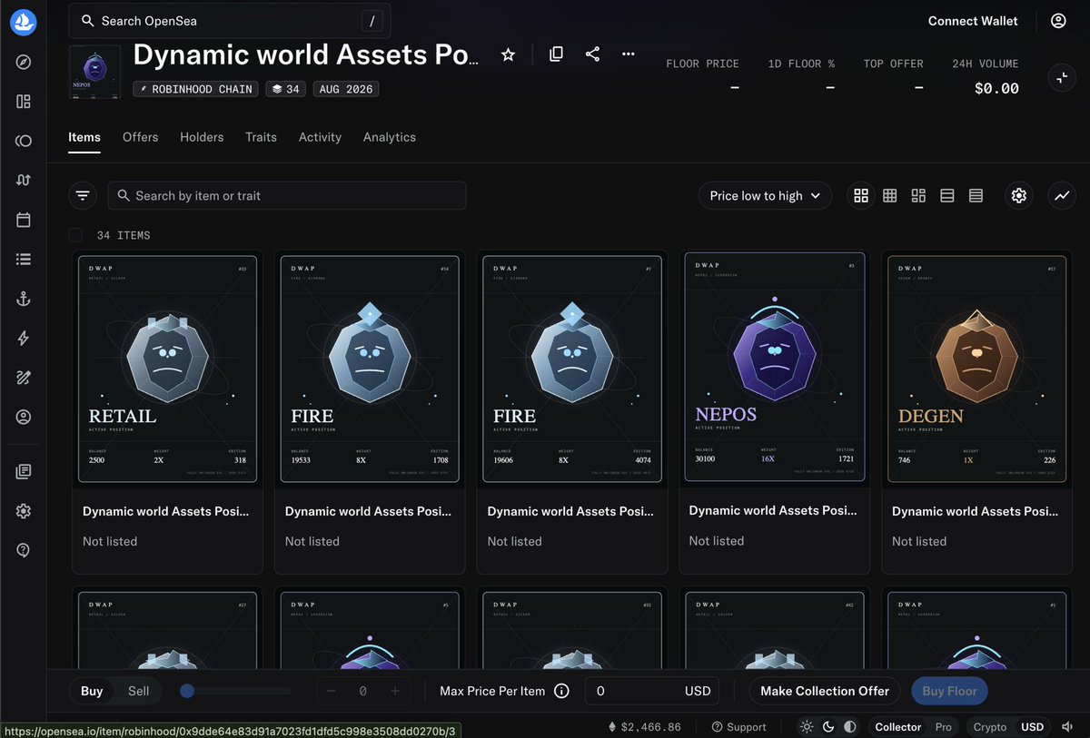Share the collection via share icon
Image resolution: width=1090 pixels, height=738 pixels.
[x=592, y=54]
